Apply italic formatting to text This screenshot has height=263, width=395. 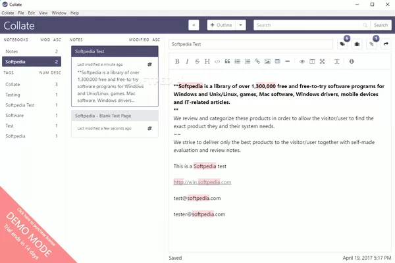[x=187, y=61]
